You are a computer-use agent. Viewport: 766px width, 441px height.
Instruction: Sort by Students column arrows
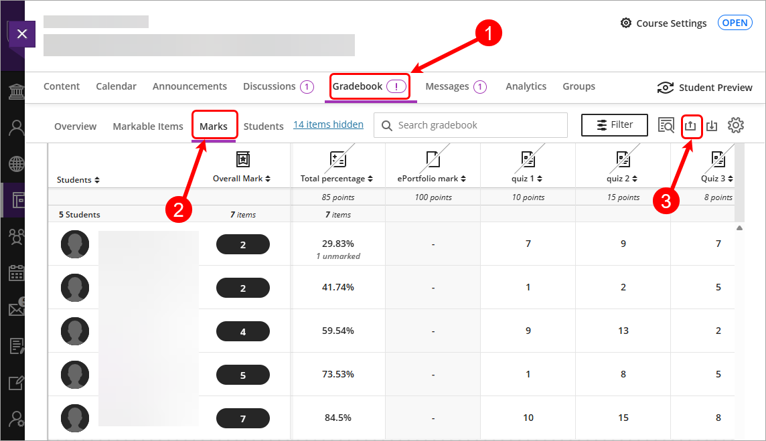pyautogui.click(x=97, y=180)
